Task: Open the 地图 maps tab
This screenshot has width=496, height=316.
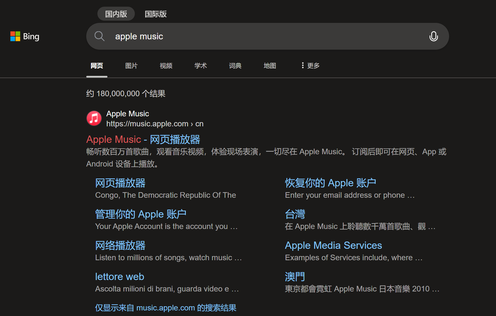Action: click(270, 66)
